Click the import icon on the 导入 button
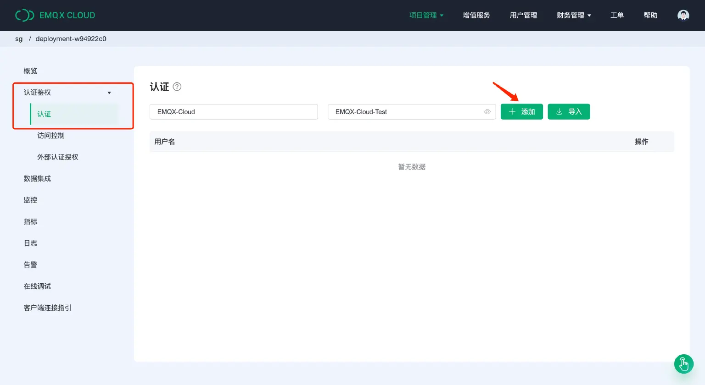The image size is (705, 385). coord(560,111)
